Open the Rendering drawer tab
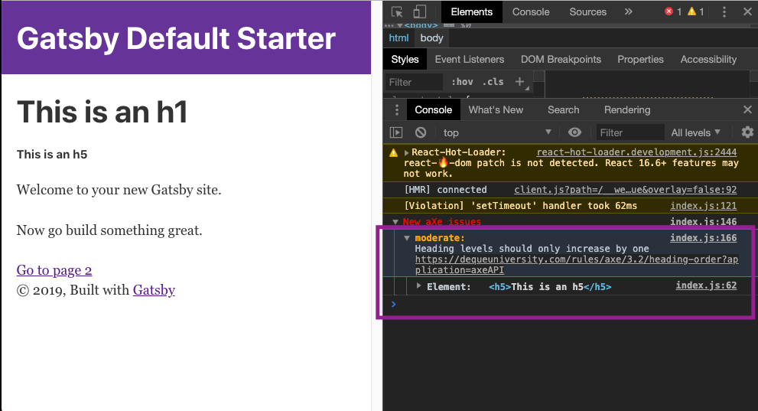758x411 pixels. [627, 109]
